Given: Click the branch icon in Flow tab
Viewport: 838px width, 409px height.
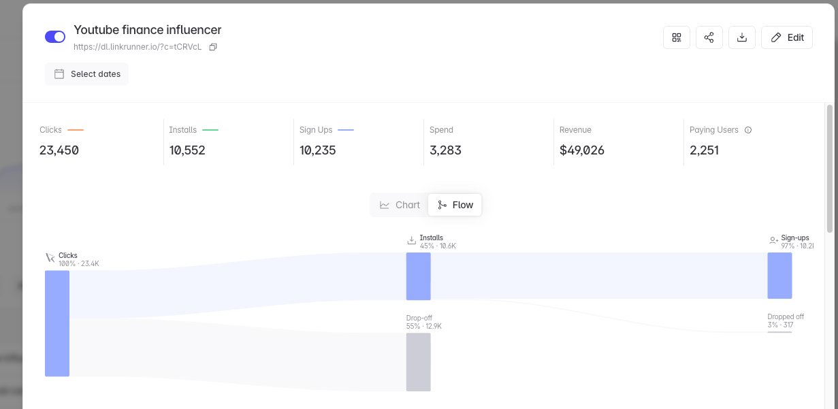Looking at the screenshot, I should tap(442, 205).
